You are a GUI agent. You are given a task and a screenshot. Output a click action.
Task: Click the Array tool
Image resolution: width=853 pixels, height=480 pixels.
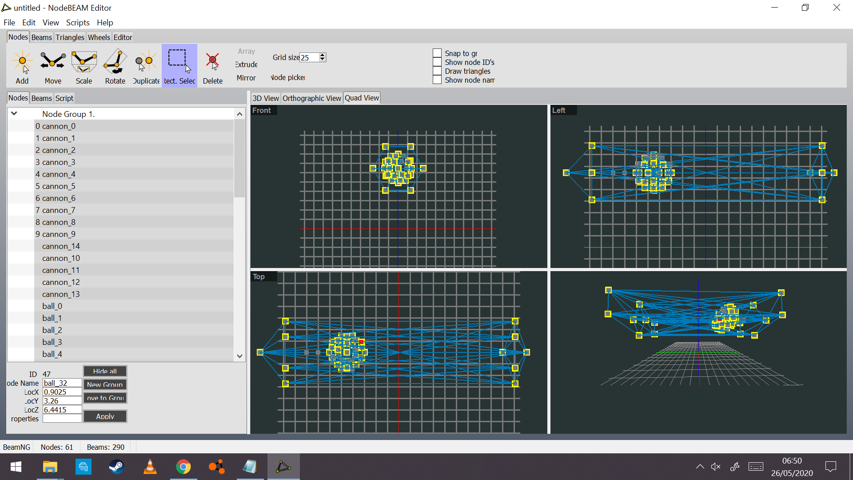coord(246,52)
